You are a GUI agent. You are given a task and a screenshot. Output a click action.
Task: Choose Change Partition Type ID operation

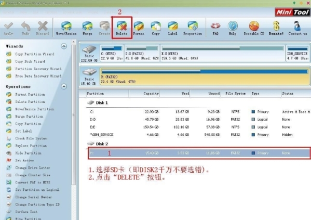(x=33, y=204)
